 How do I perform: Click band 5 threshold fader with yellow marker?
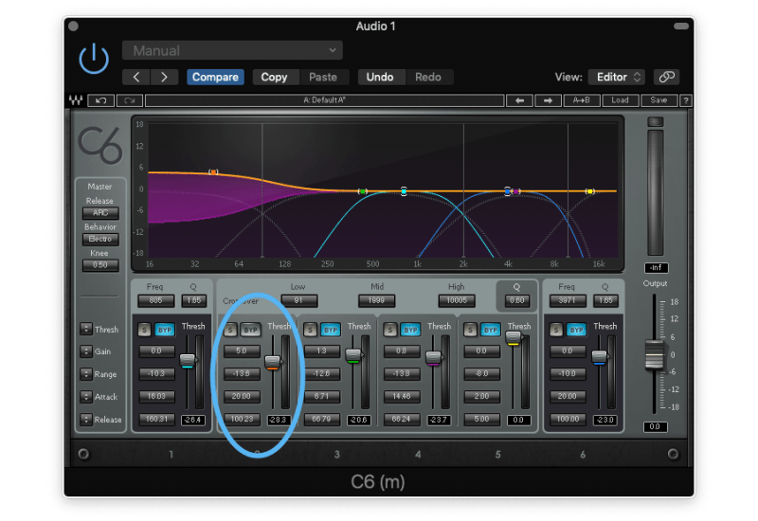(x=514, y=338)
